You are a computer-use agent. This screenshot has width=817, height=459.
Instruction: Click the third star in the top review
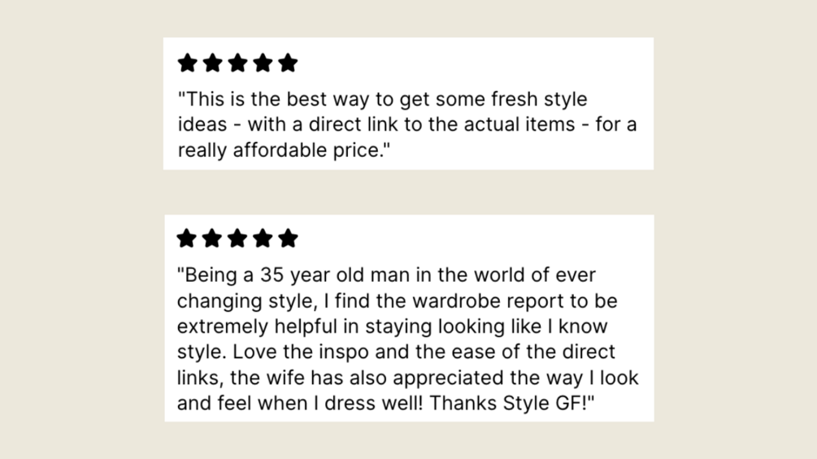237,63
